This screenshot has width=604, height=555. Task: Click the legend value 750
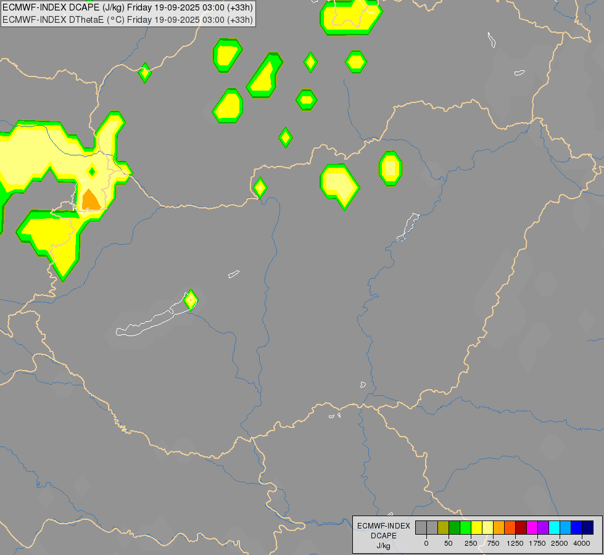[x=493, y=543]
